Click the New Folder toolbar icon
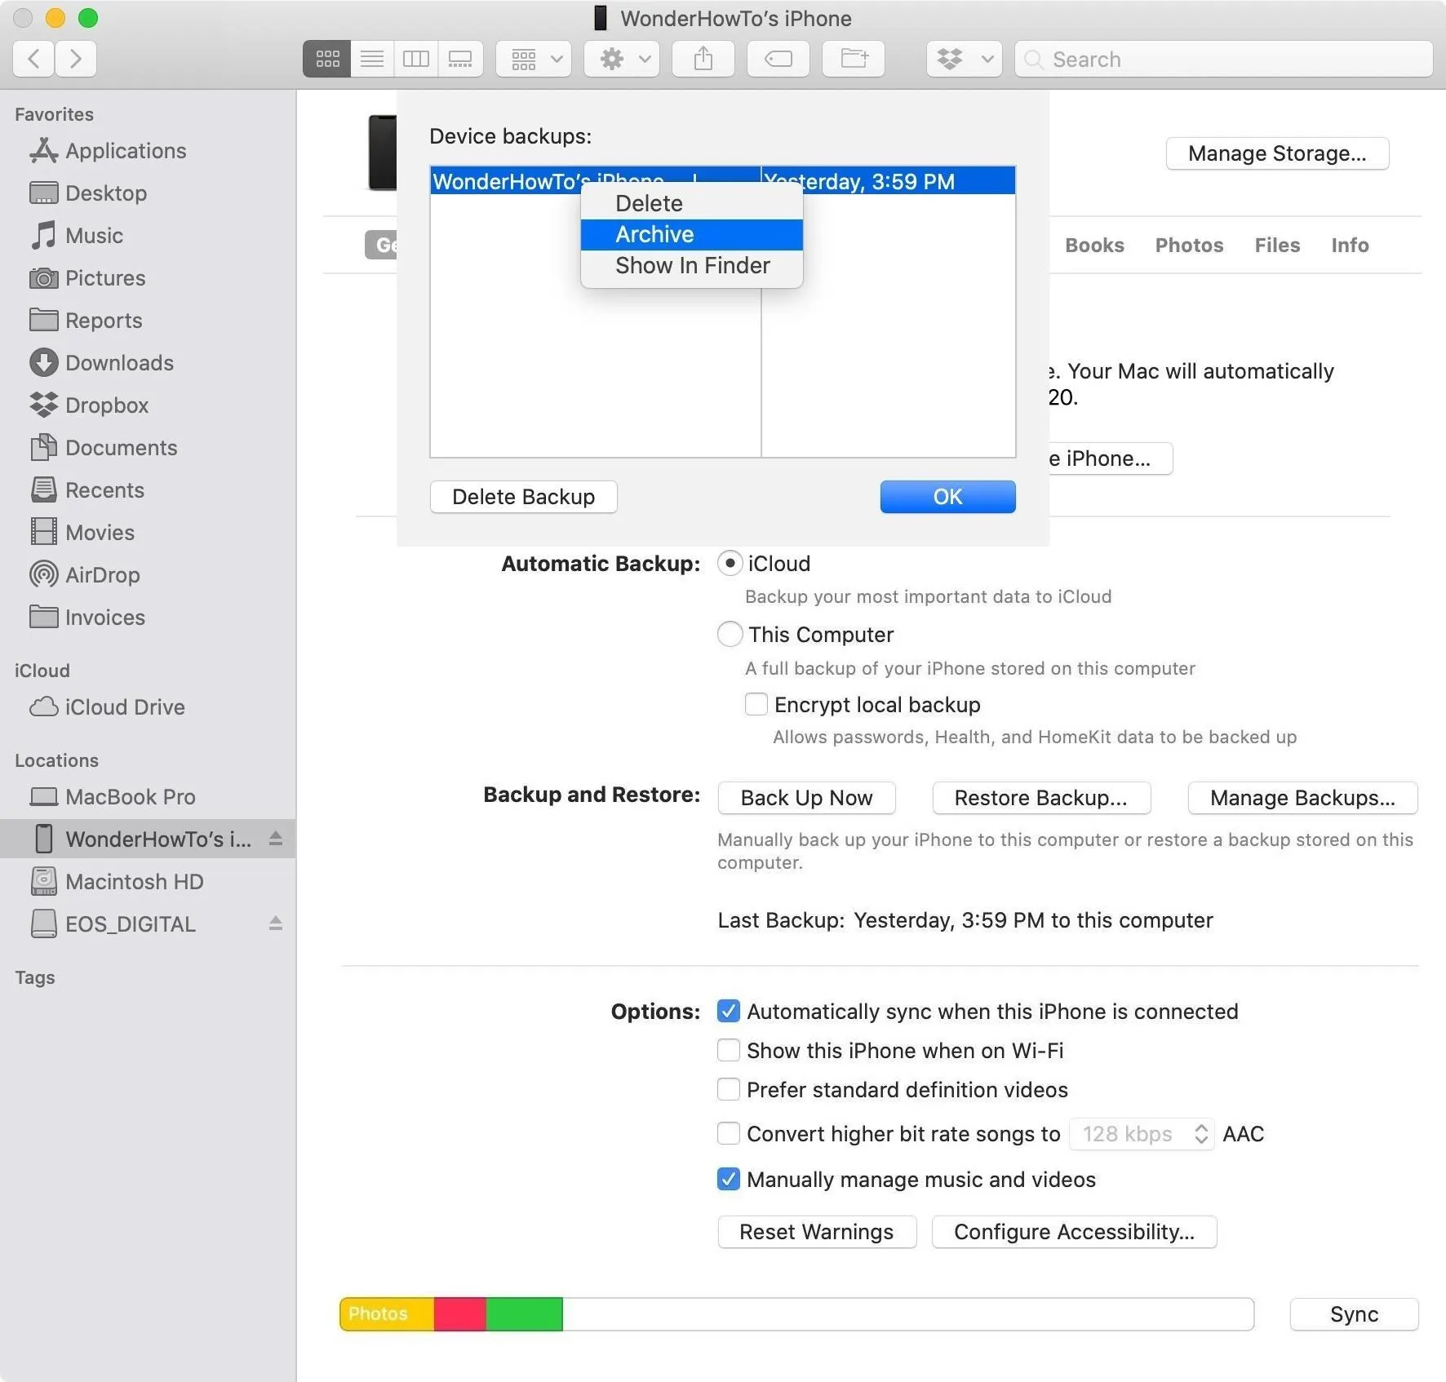 (x=854, y=59)
